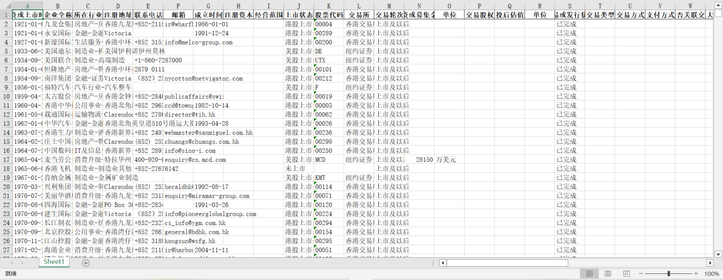Select cell enquiry@miramar-group.com

[178, 196]
